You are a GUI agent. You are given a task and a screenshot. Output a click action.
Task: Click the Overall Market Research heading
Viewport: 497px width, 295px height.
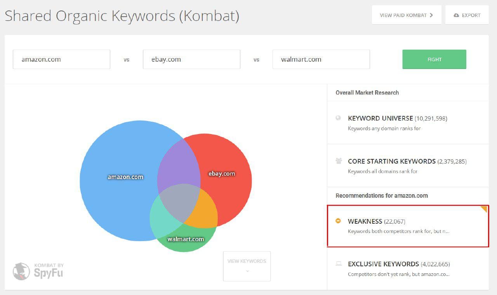click(367, 92)
